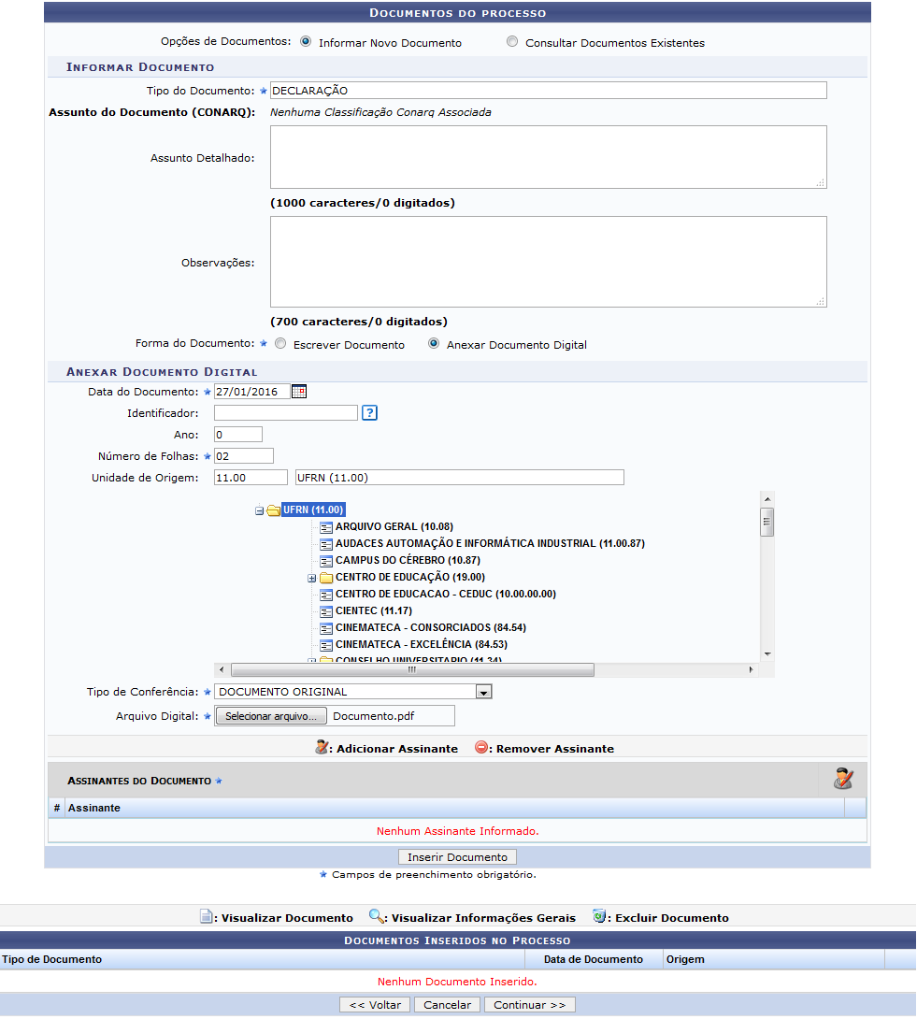Click the CAMPUS DO CÉREBRO unit icon
The width and height of the screenshot is (917, 1019).
pyautogui.click(x=326, y=561)
